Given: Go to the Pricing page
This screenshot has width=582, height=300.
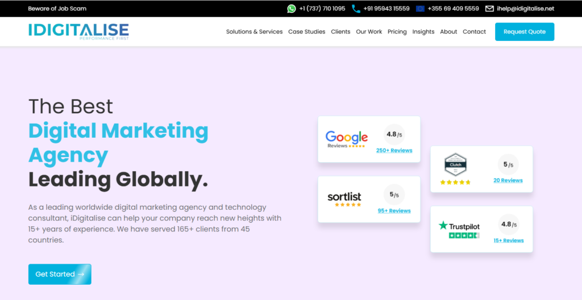Looking at the screenshot, I should pyautogui.click(x=397, y=32).
